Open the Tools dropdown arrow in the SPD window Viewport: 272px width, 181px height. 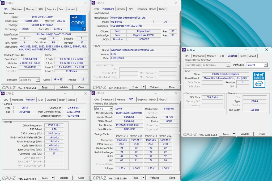click(144, 178)
